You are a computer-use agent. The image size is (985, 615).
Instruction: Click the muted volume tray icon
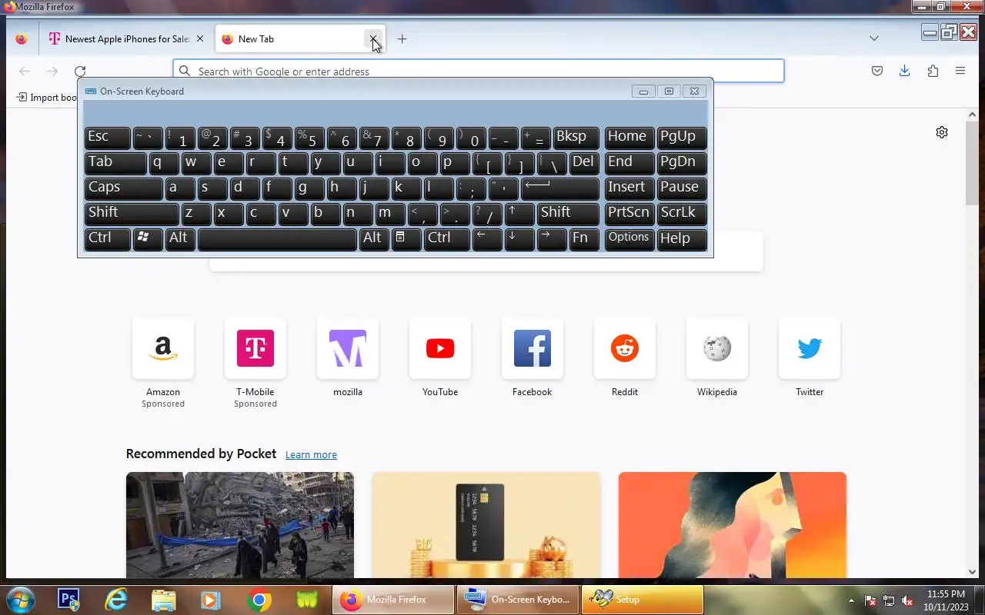(907, 600)
